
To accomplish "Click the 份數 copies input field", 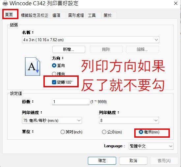I will click(x=71, y=102).
